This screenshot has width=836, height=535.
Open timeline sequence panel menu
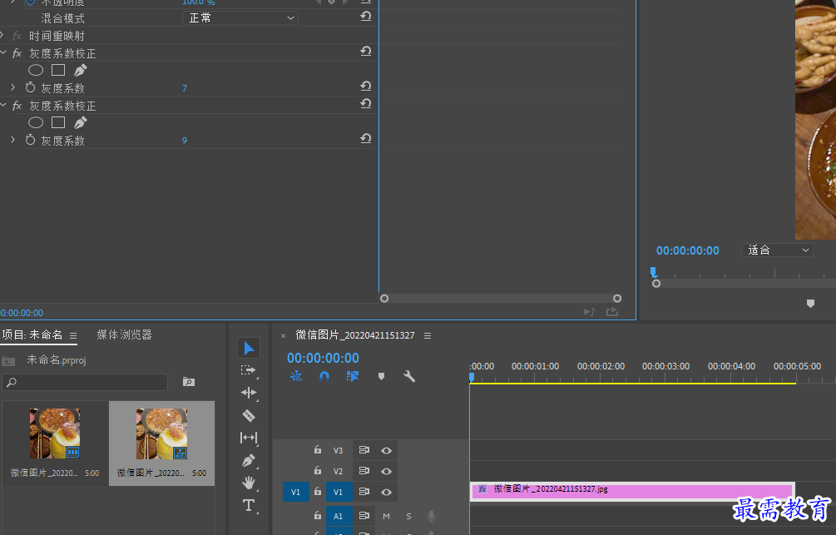pos(428,335)
